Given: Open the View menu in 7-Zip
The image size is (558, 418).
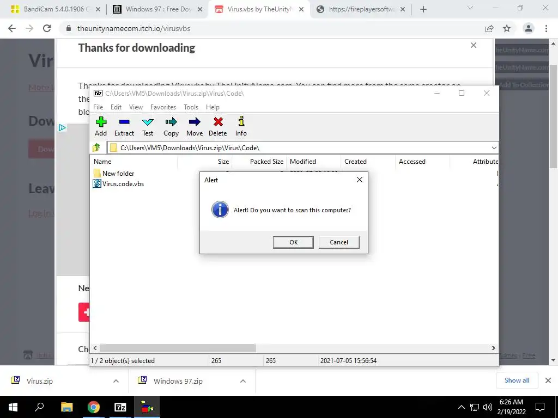Looking at the screenshot, I should pos(136,107).
